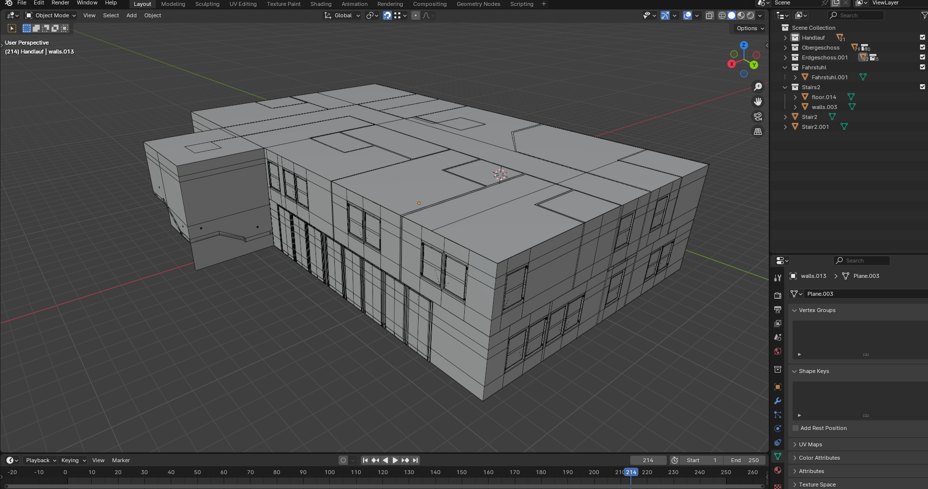The height and width of the screenshot is (489, 928).
Task: Select wireframe viewport shading
Action: click(722, 15)
